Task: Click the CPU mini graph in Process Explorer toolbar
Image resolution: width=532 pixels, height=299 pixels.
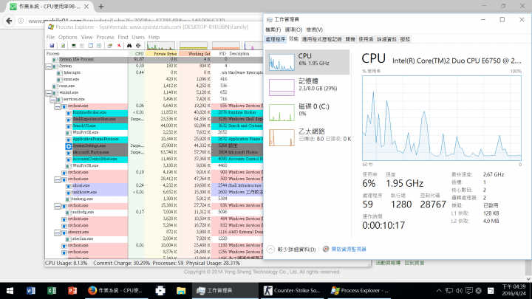Action: coord(161,46)
